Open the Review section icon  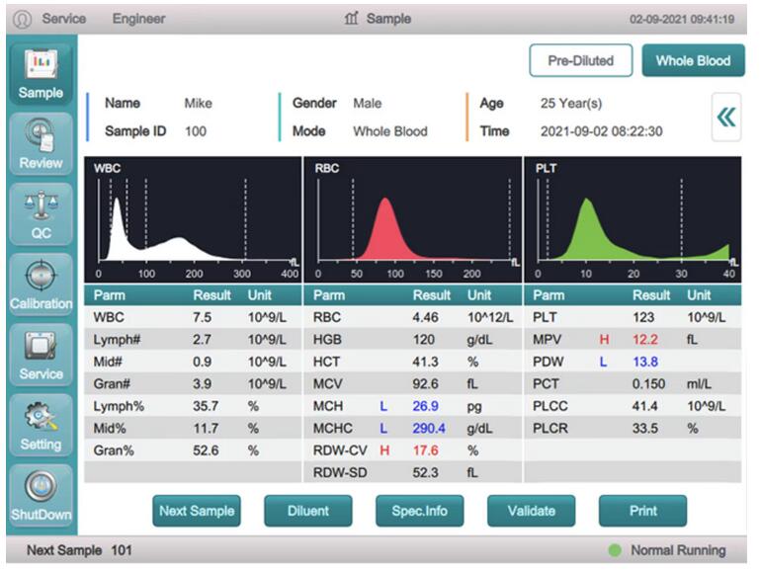41,141
